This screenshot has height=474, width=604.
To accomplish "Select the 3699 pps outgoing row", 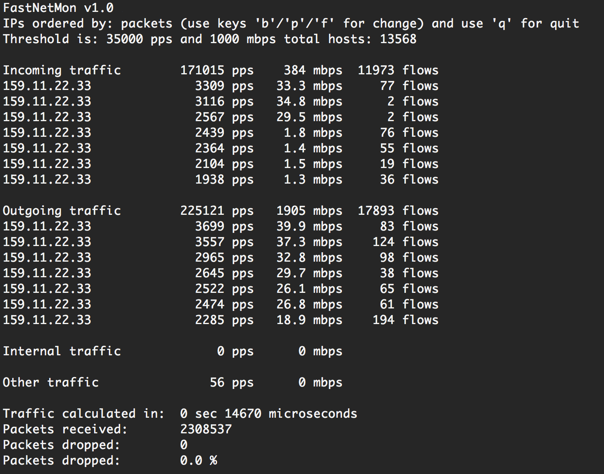I will (221, 226).
